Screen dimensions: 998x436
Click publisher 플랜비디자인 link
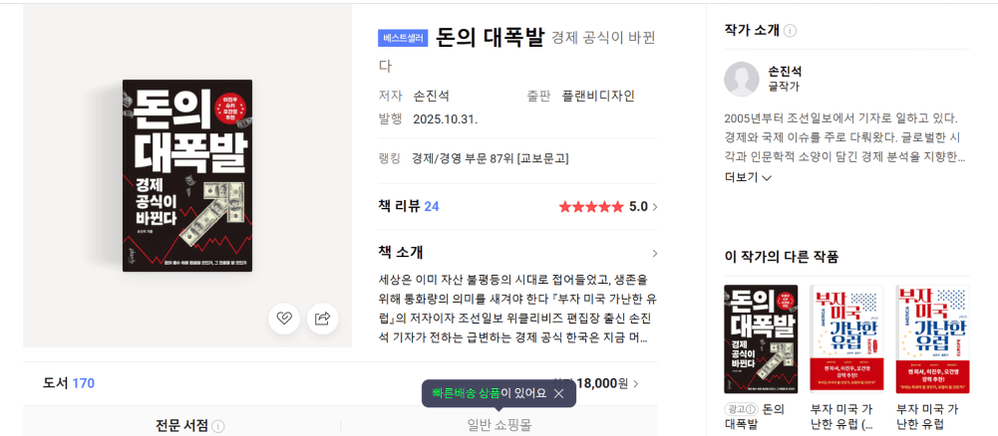click(598, 96)
